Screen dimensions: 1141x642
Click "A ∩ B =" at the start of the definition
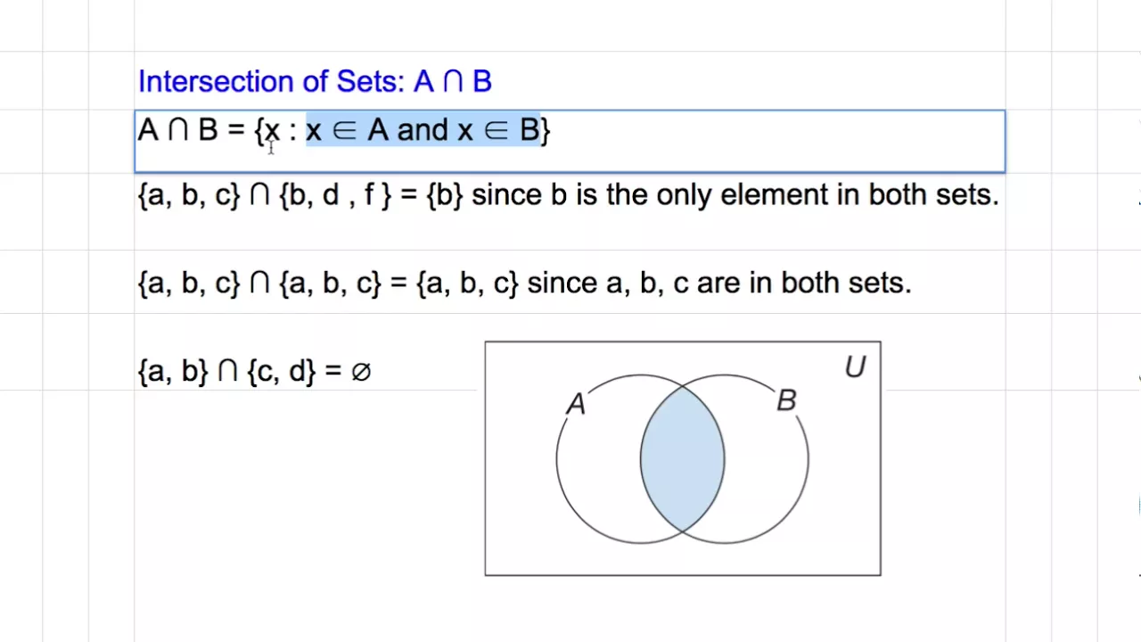(192, 131)
